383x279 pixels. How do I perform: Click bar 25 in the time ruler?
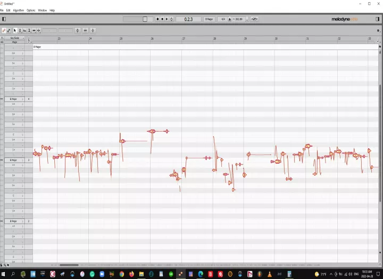(x=121, y=39)
